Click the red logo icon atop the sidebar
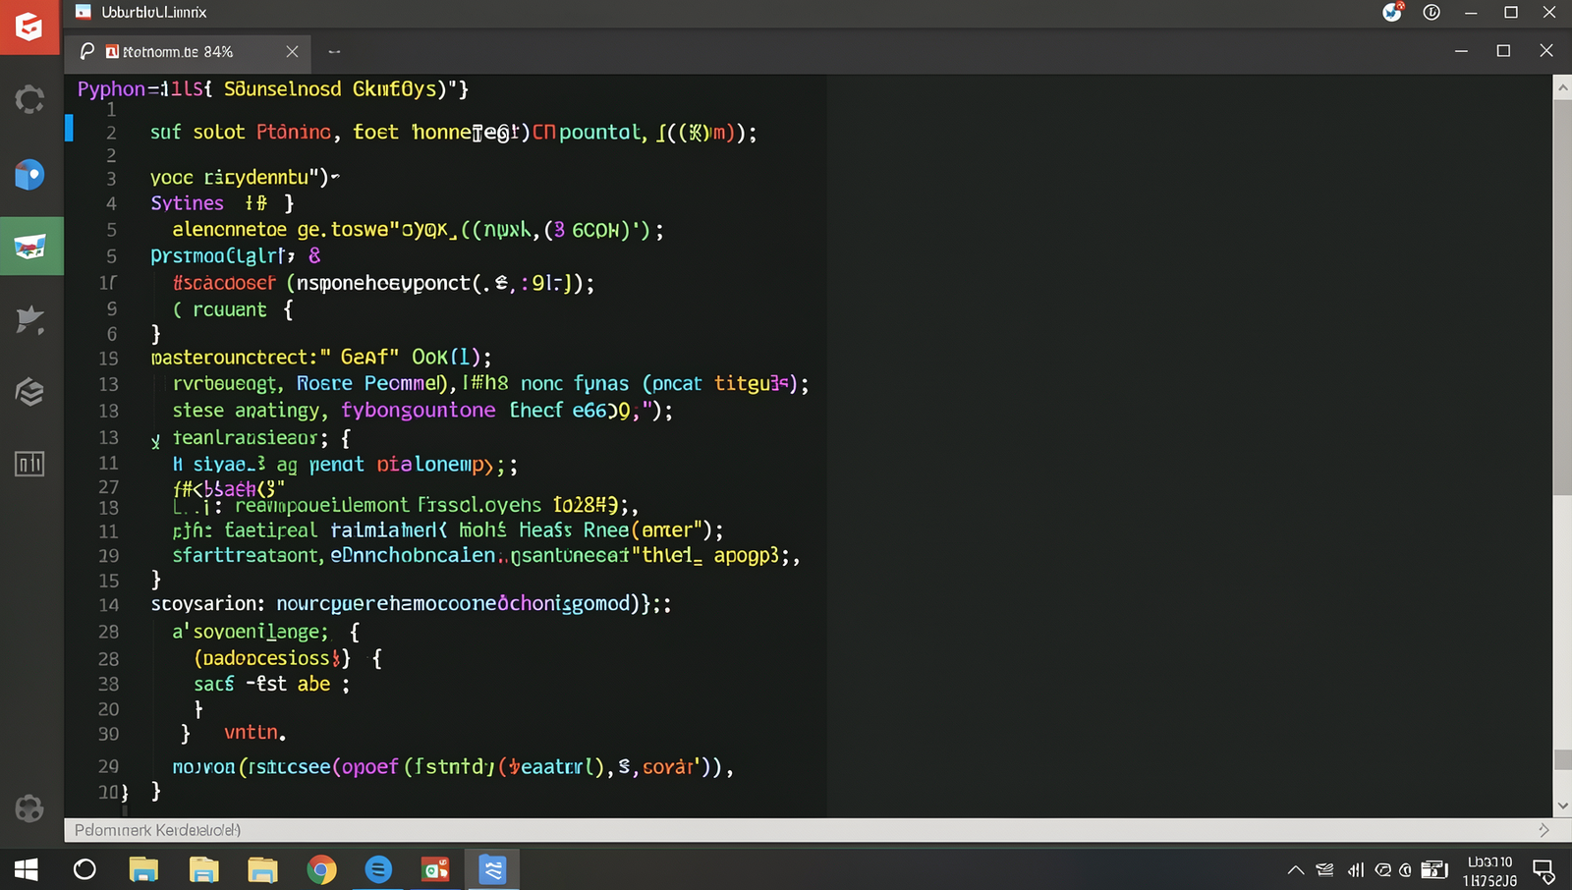The image size is (1572, 890). coord(29,27)
